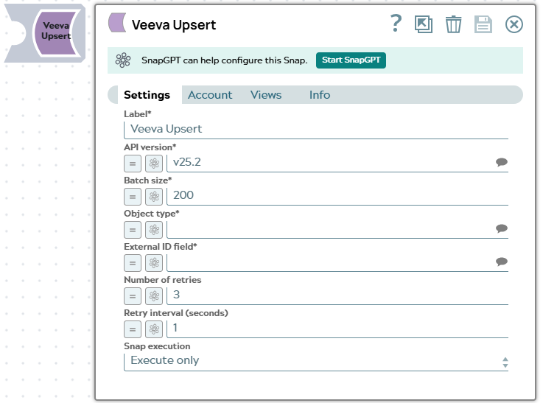The image size is (543, 403).
Task: Toggle expression for Retry interval
Action: point(133,329)
